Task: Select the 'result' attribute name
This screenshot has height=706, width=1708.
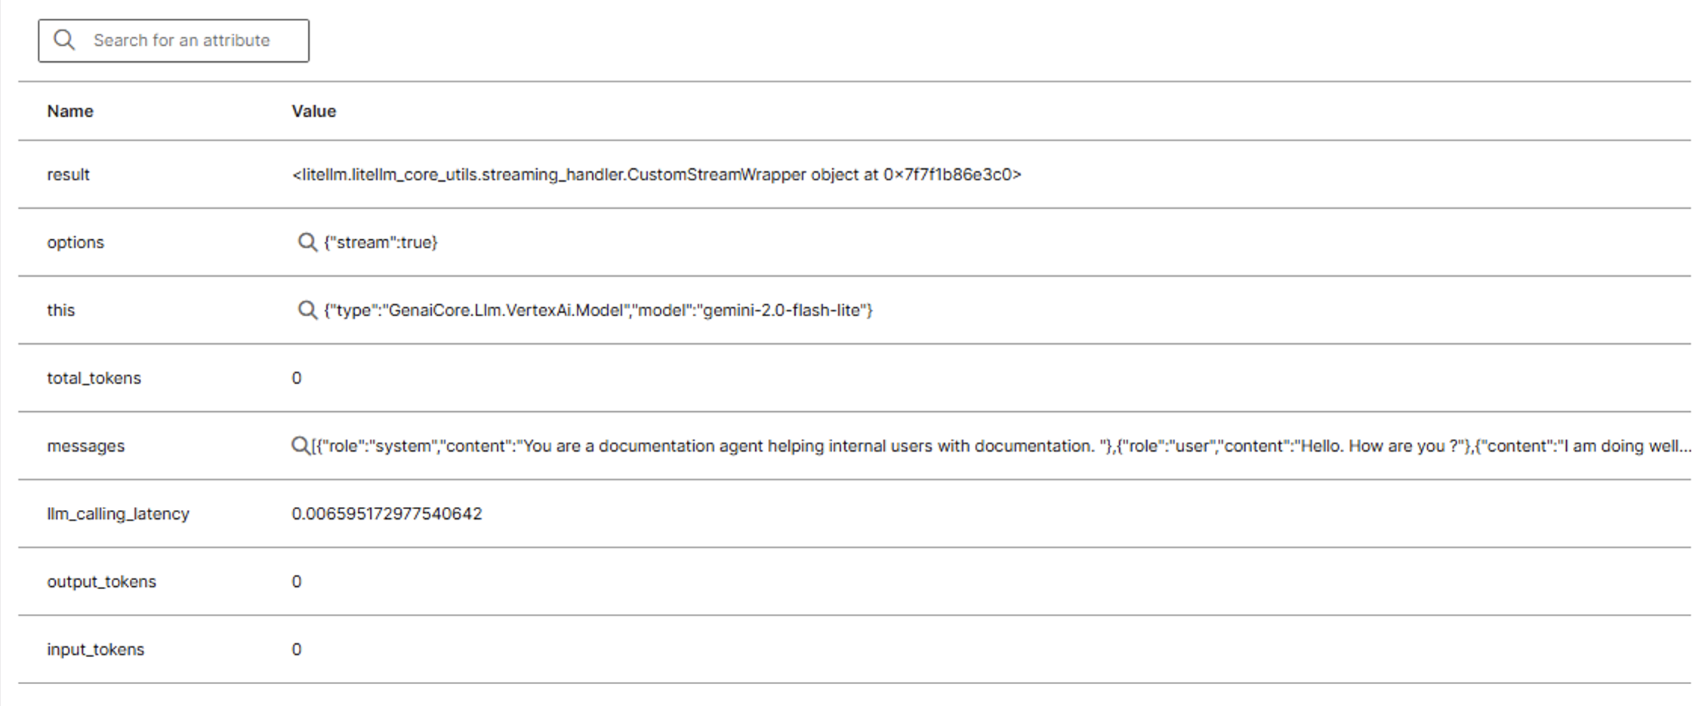Action: coord(68,174)
